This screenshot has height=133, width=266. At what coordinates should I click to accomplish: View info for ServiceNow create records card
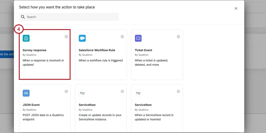[x=122, y=91]
